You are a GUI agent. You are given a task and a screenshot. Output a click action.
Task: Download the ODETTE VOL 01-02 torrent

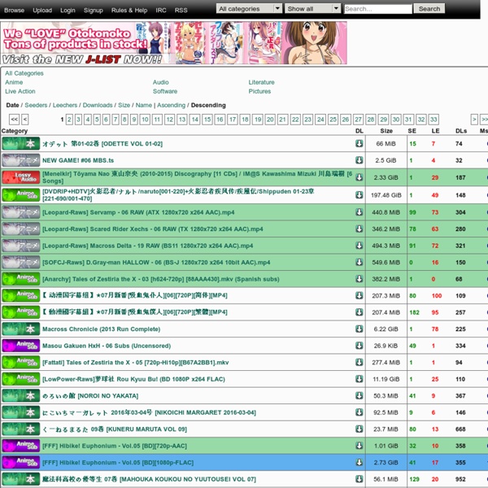pos(359,143)
